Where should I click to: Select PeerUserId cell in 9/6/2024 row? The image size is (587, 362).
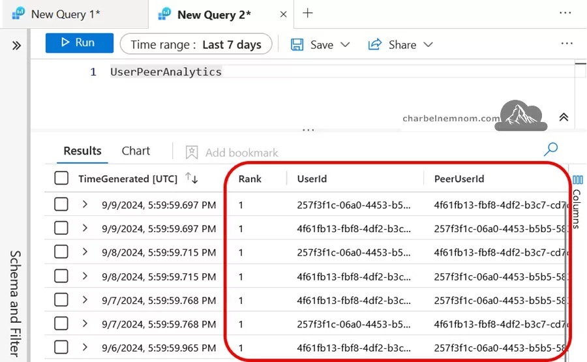pyautogui.click(x=500, y=348)
